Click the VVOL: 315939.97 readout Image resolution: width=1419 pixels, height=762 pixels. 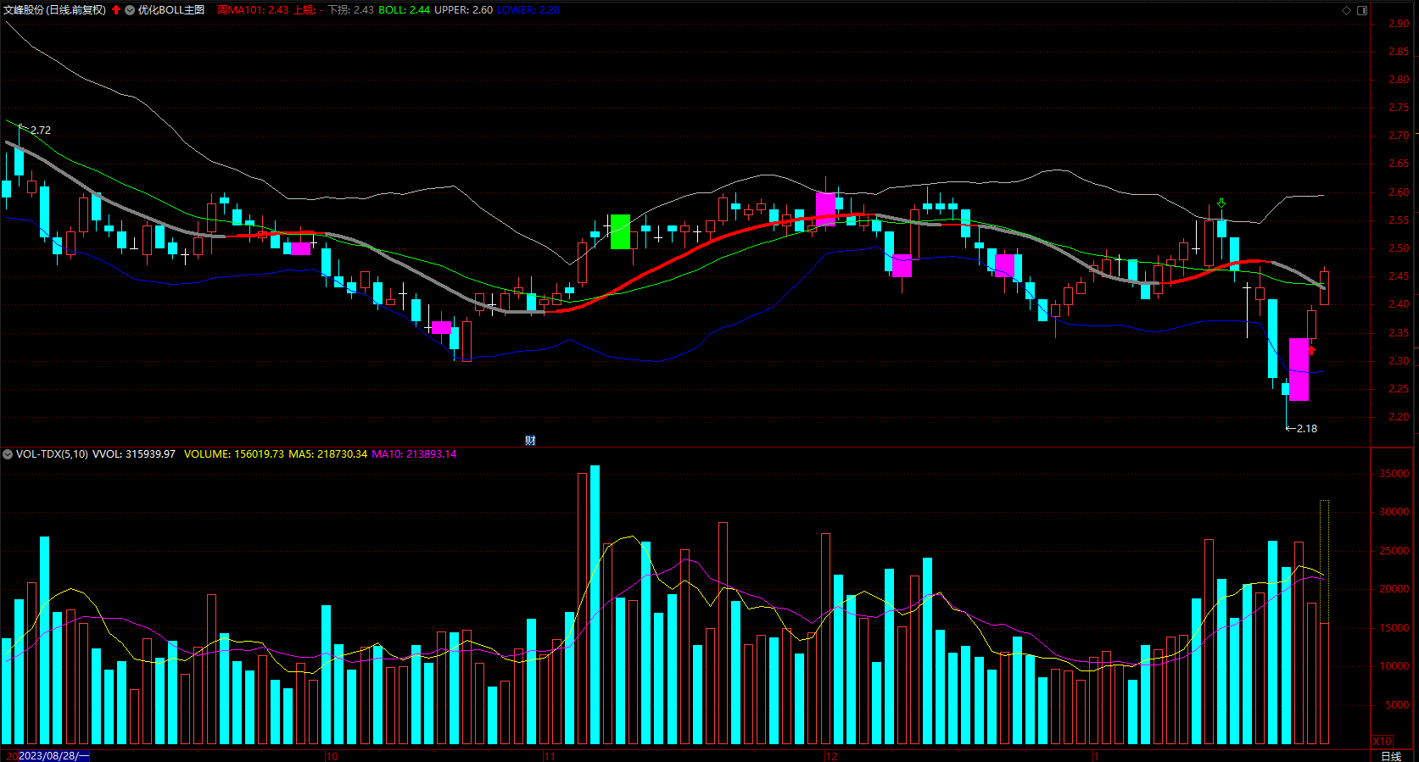tap(134, 454)
